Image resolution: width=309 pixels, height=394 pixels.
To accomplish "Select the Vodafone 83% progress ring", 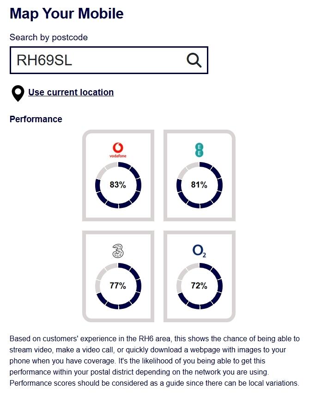I will click(118, 185).
